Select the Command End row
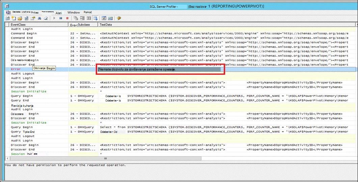358x182 pixels. (181, 38)
